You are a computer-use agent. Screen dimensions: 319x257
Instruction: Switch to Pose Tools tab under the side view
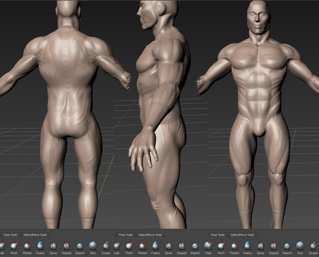tap(126, 235)
